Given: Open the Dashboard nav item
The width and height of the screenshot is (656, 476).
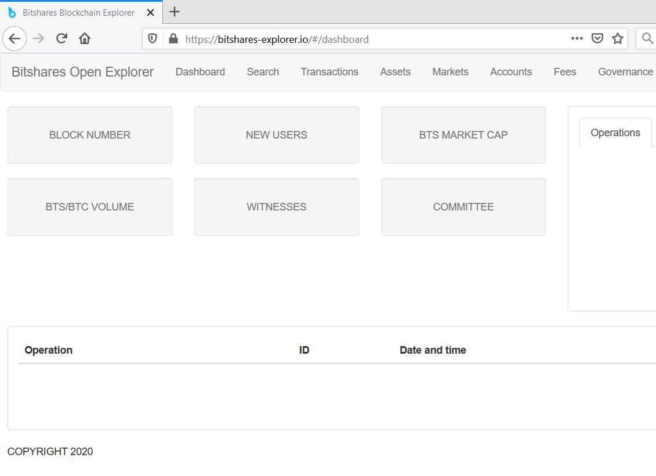Looking at the screenshot, I should [x=200, y=72].
